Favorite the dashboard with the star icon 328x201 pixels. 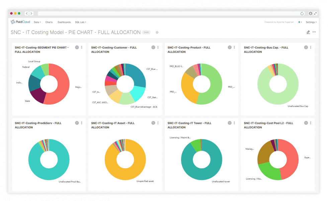click(157, 32)
